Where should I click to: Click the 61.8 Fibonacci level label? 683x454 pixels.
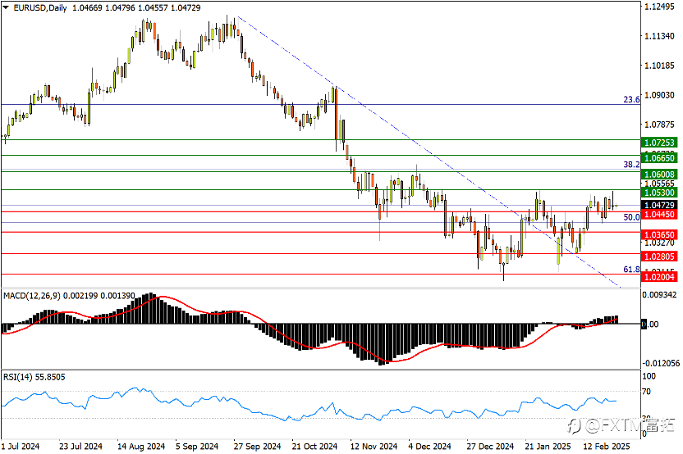(x=631, y=269)
